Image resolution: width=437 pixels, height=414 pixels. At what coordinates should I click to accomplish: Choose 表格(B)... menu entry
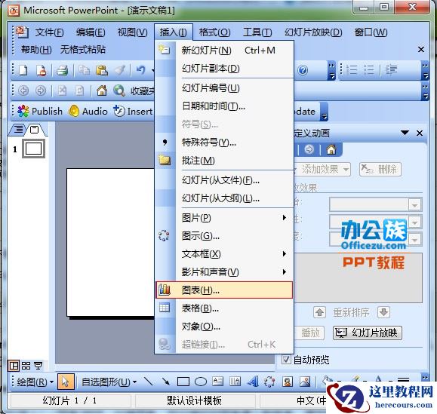(224, 308)
